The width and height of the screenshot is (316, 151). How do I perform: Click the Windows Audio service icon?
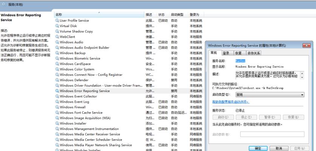[57, 42]
